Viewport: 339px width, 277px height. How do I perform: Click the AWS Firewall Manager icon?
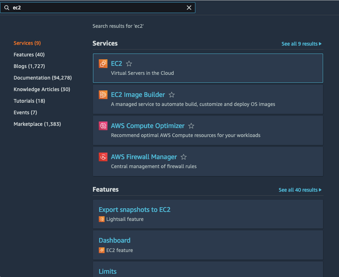click(x=103, y=157)
